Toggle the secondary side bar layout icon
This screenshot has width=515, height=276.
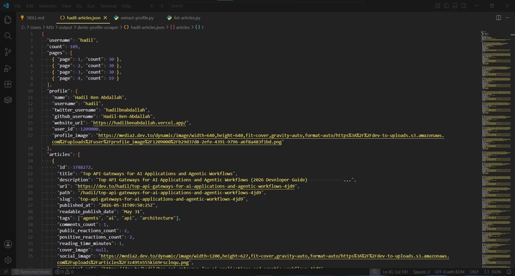point(464,6)
